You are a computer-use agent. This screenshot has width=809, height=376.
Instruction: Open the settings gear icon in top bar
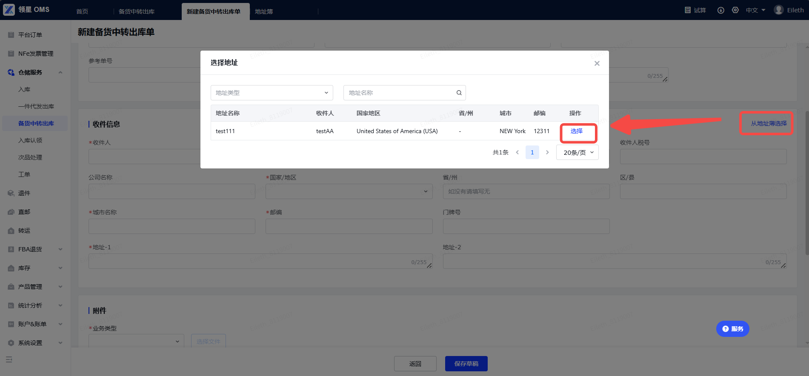(735, 10)
